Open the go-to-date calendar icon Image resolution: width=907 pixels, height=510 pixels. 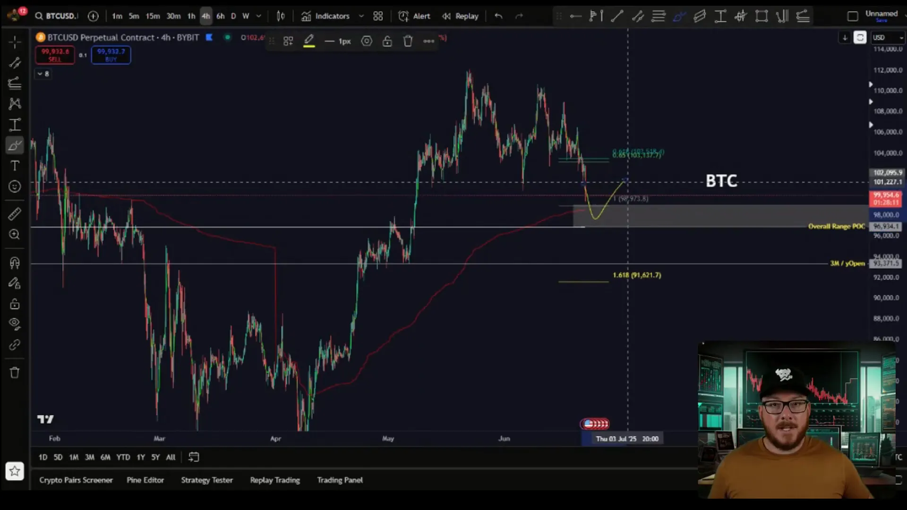click(194, 457)
